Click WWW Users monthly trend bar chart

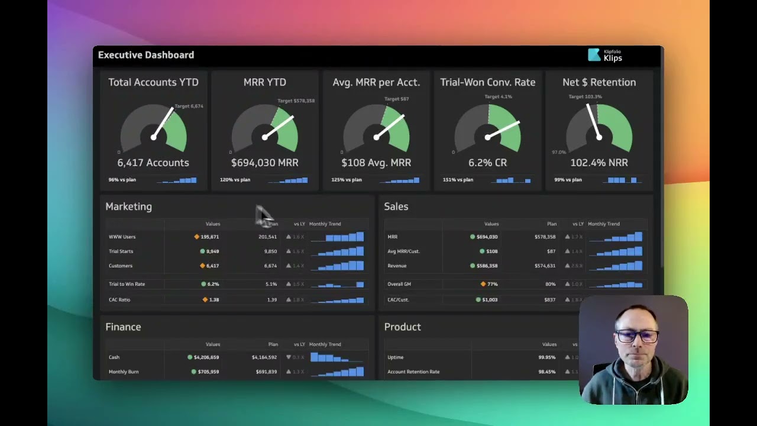click(x=337, y=237)
